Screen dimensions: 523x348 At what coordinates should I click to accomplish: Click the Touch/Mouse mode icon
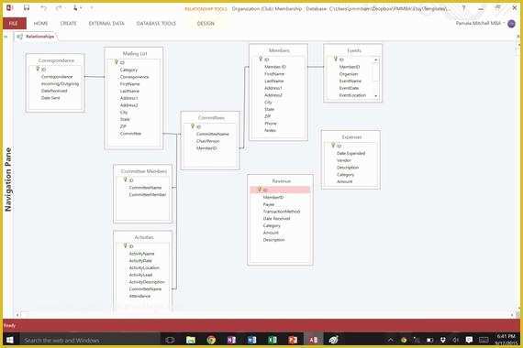click(76, 7)
